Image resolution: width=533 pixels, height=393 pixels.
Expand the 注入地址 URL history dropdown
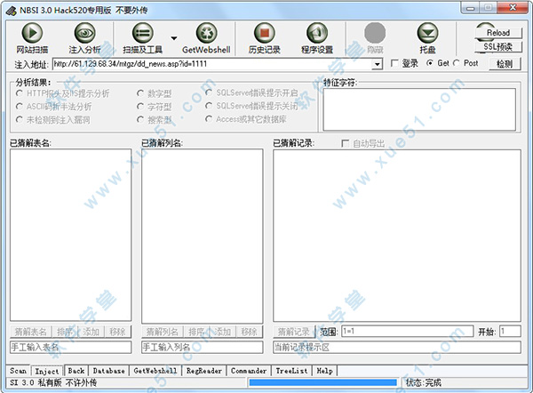[377, 64]
